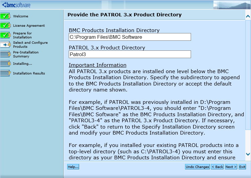The height and width of the screenshot is (178, 251).
Task: Click the BMC Software logo
Action: (x=16, y=5)
